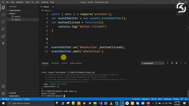Image resolution: width=189 pixels, height=106 pixels.
Task: Open the Run and Debug view
Action: pos(3,29)
